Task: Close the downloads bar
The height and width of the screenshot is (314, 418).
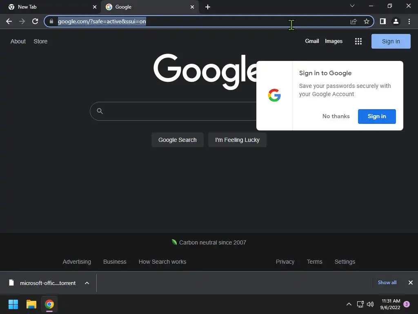Action: (411, 283)
